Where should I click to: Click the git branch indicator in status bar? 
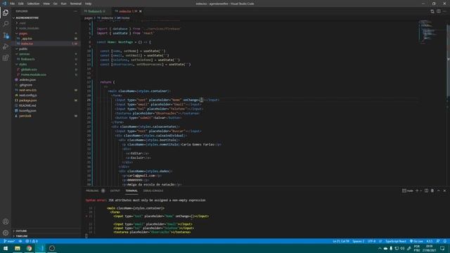9,241
